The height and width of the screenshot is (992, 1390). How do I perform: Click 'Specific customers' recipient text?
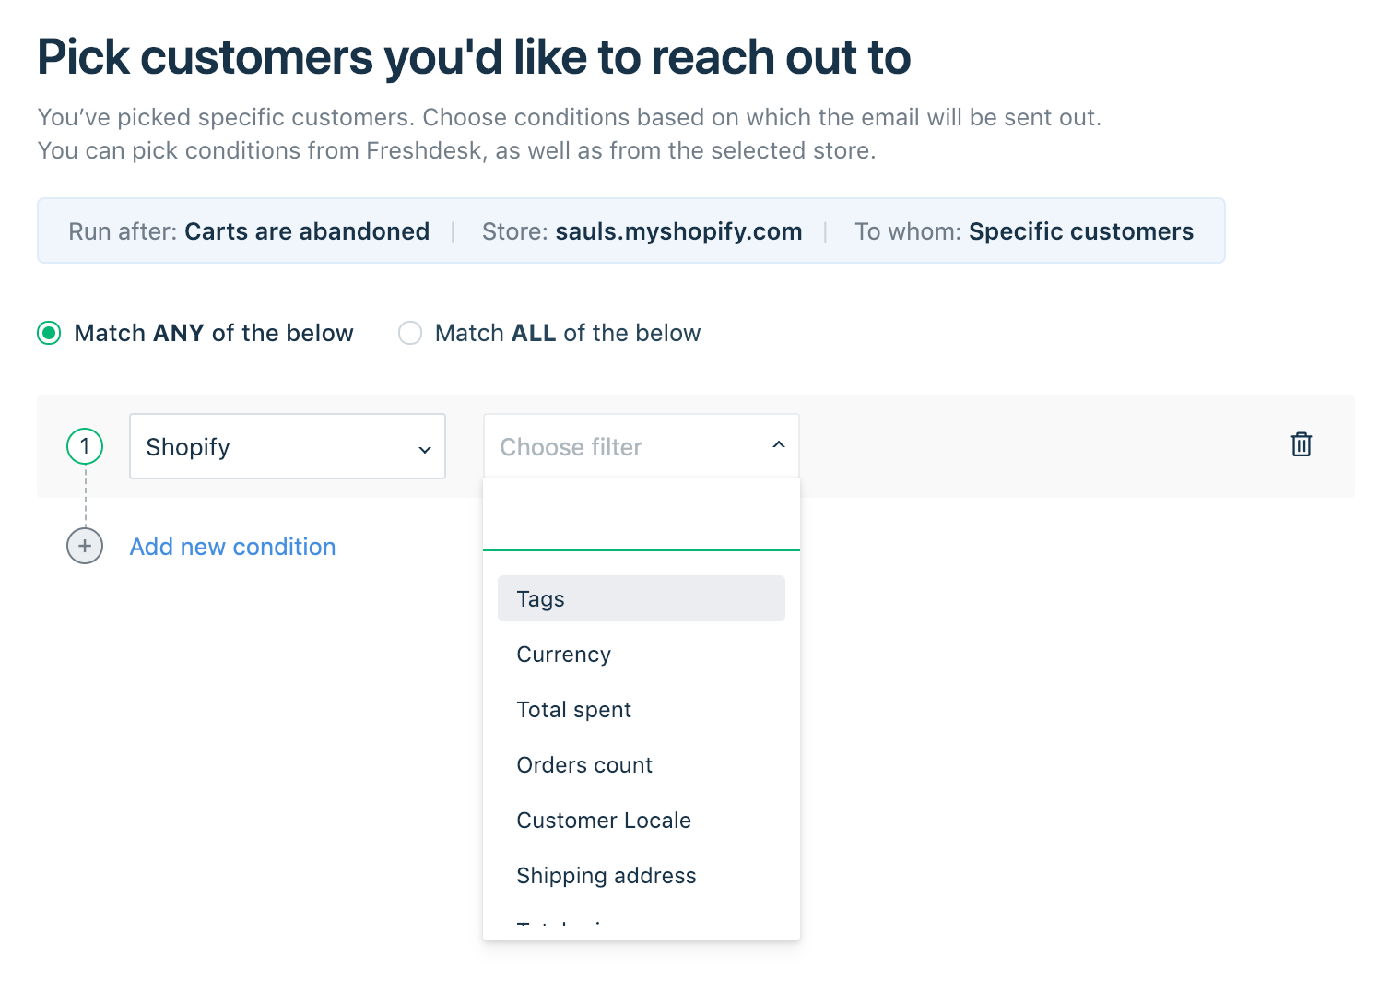point(1081,231)
